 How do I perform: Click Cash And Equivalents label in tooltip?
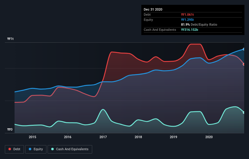coord(160,30)
